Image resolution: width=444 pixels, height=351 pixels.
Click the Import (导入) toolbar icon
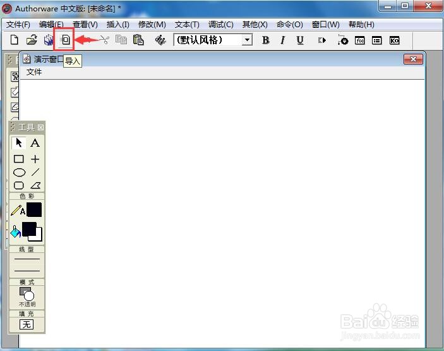pyautogui.click(x=65, y=40)
